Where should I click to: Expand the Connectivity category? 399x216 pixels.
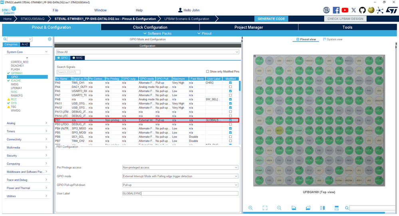(27, 139)
